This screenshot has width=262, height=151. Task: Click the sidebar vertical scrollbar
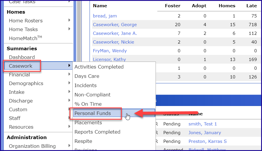(79, 33)
